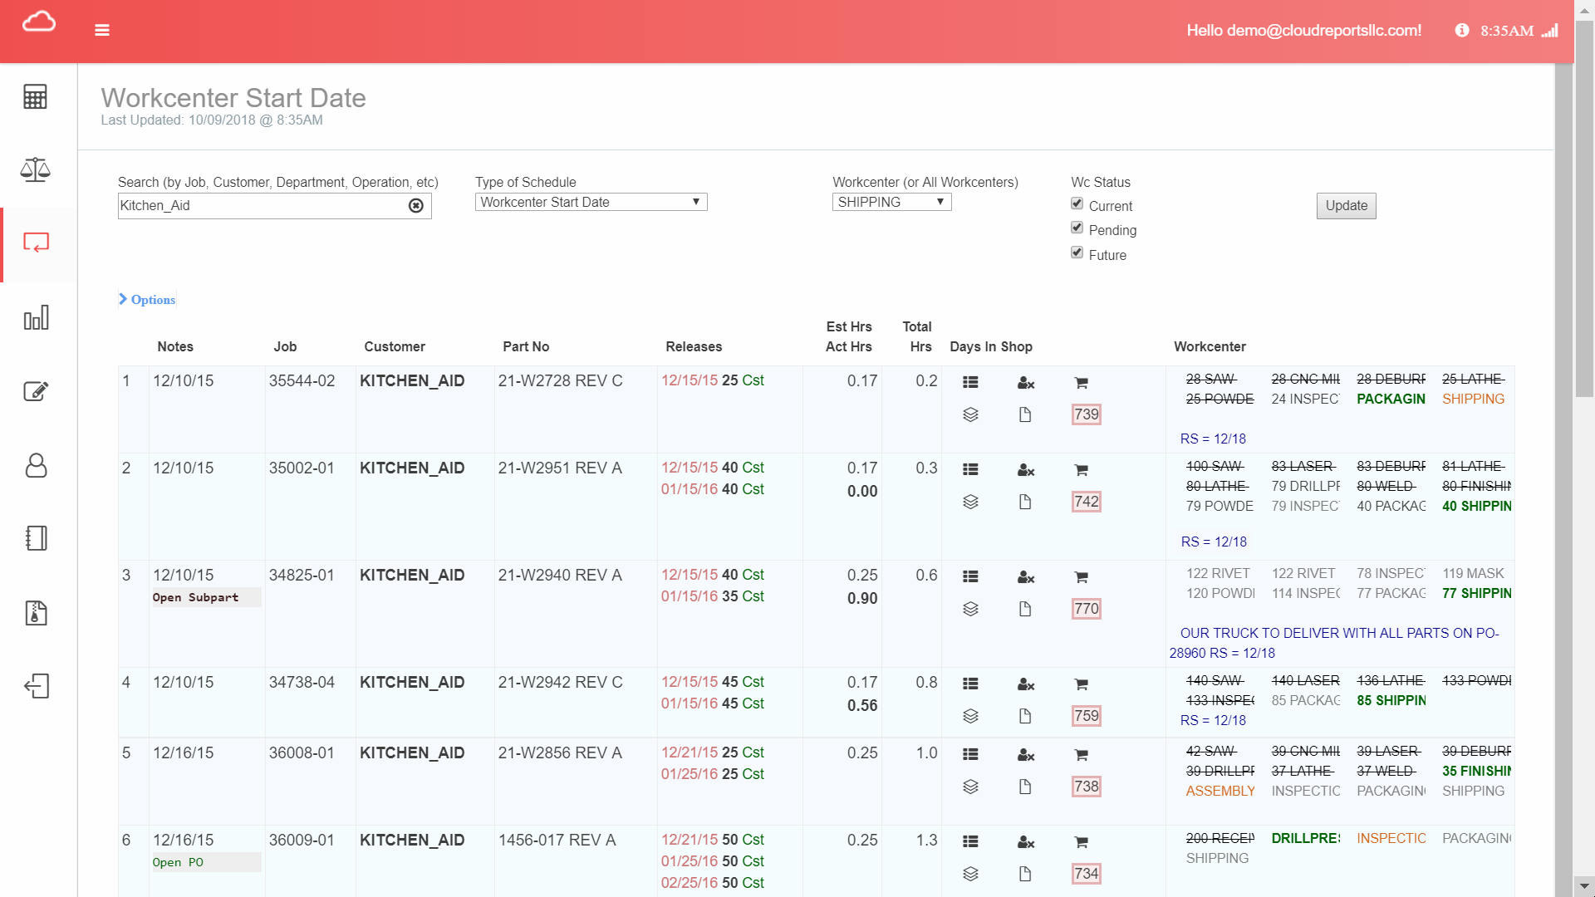This screenshot has height=897, width=1595.
Task: Open the Type of Schedule dropdown
Action: 587,202
